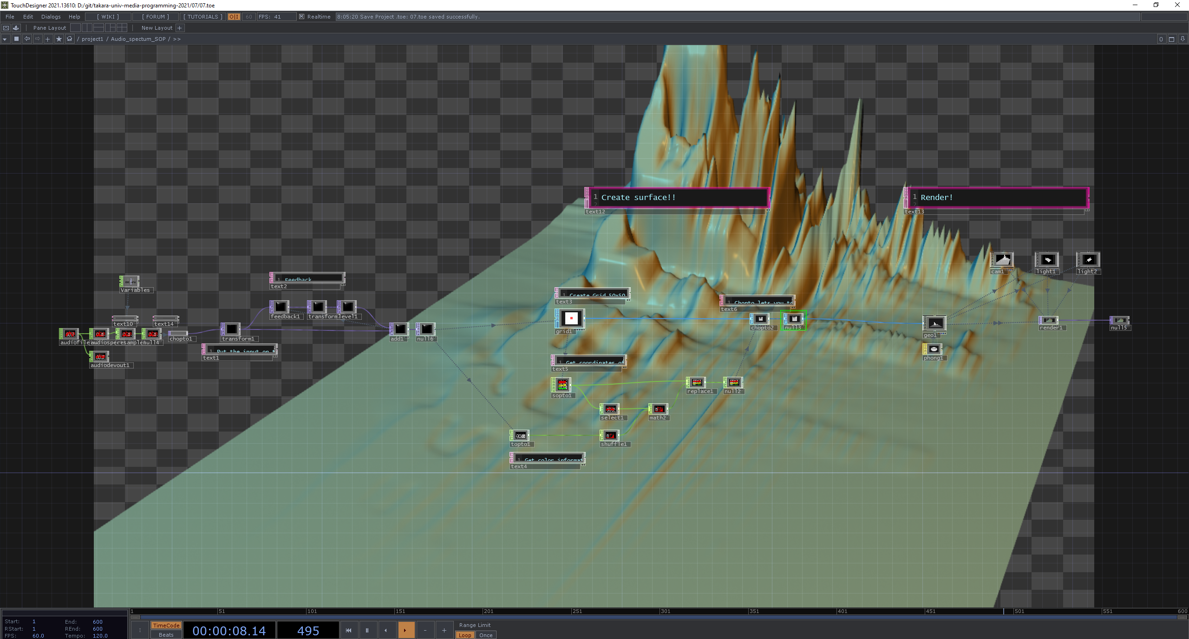Screen dimensions: 1189x639
Task: Switch time display to Beats
Action: (x=166, y=635)
